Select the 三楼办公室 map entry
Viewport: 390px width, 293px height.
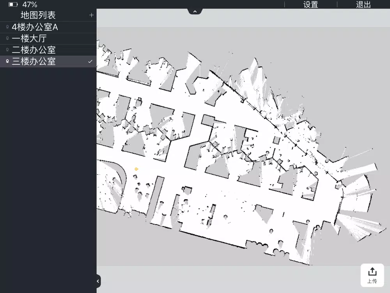(48, 61)
